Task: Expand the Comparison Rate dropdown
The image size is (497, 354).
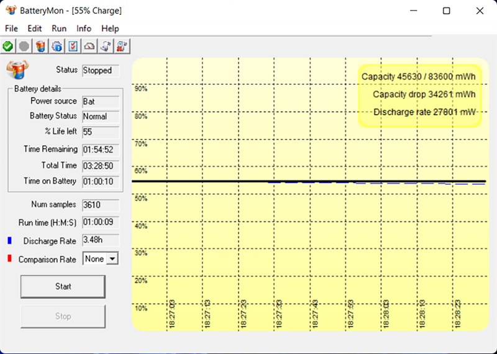Action: pos(112,259)
